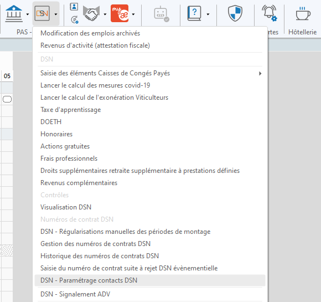This screenshot has width=321, height=302.
Task: Click the blue shield security icon
Action: point(235,13)
